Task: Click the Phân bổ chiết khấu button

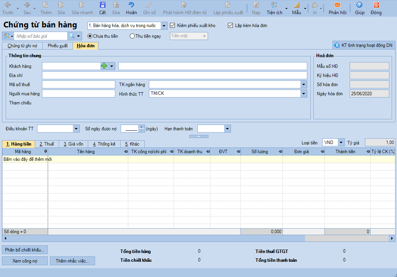Action: (x=25, y=250)
